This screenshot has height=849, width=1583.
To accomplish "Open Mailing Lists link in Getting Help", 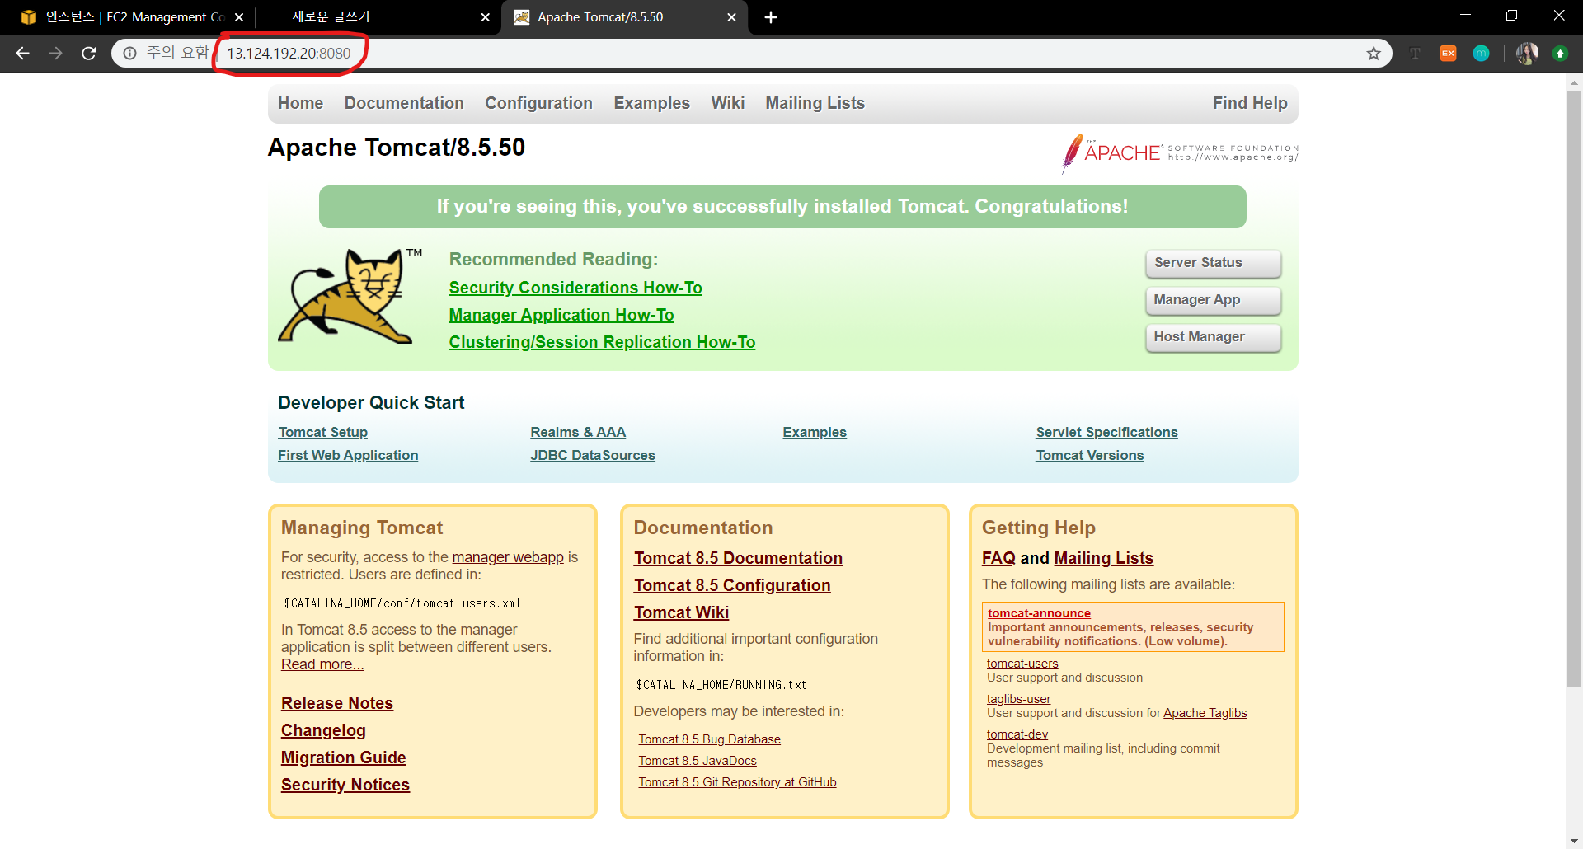I will pyautogui.click(x=1103, y=558).
